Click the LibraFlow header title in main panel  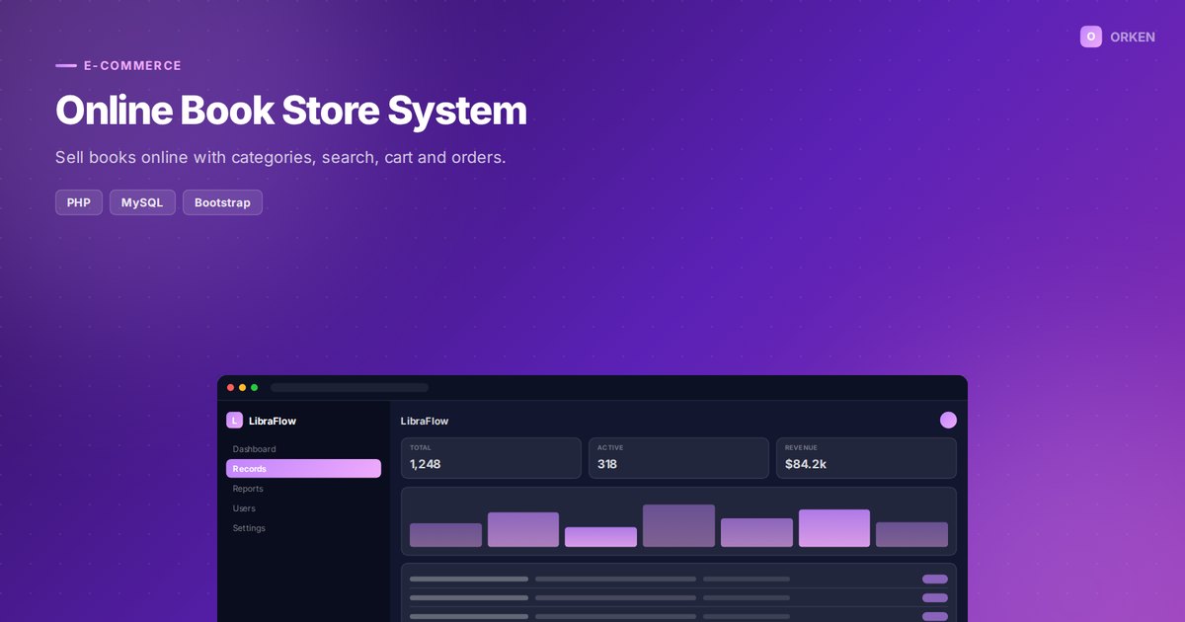click(x=425, y=421)
